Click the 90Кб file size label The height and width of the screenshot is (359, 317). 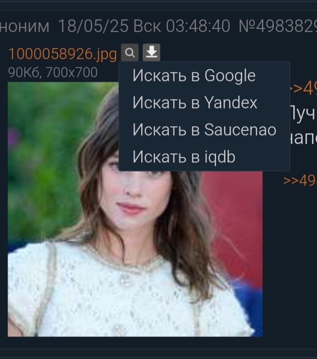coord(25,73)
